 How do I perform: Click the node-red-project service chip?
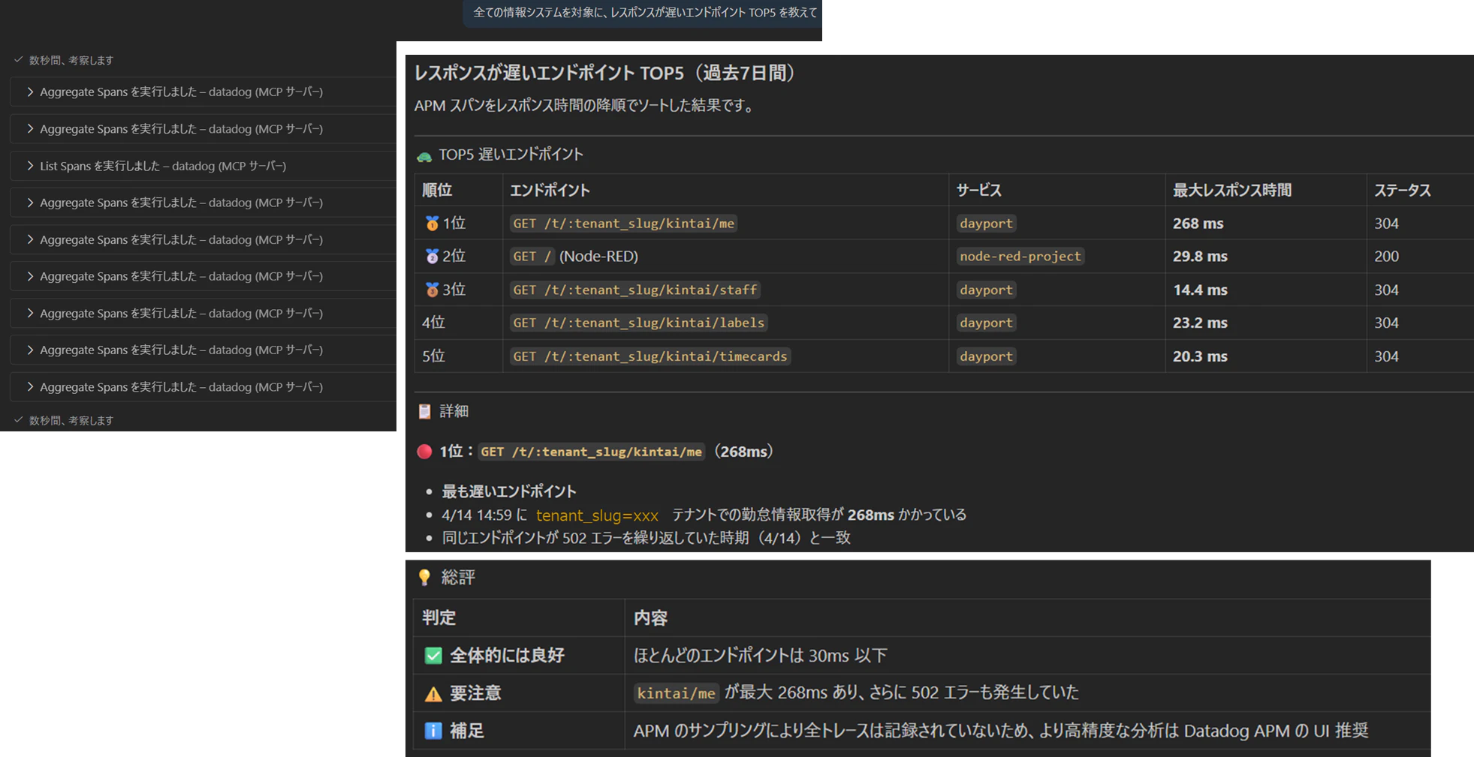pyautogui.click(x=1020, y=257)
